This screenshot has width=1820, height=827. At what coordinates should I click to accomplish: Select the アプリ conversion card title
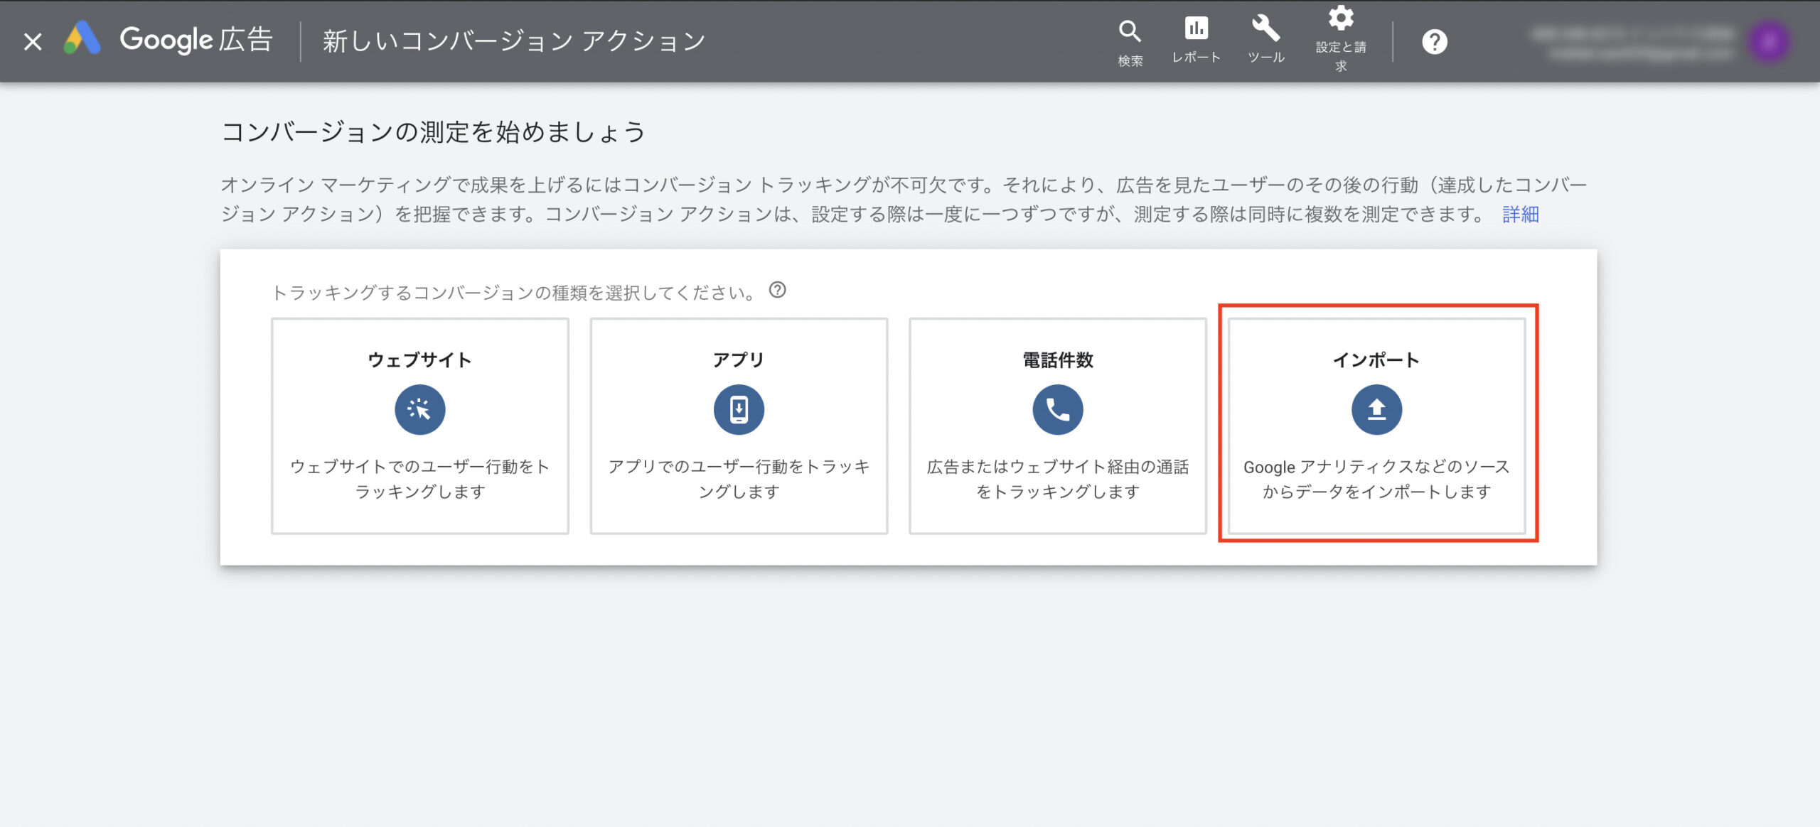click(x=739, y=360)
